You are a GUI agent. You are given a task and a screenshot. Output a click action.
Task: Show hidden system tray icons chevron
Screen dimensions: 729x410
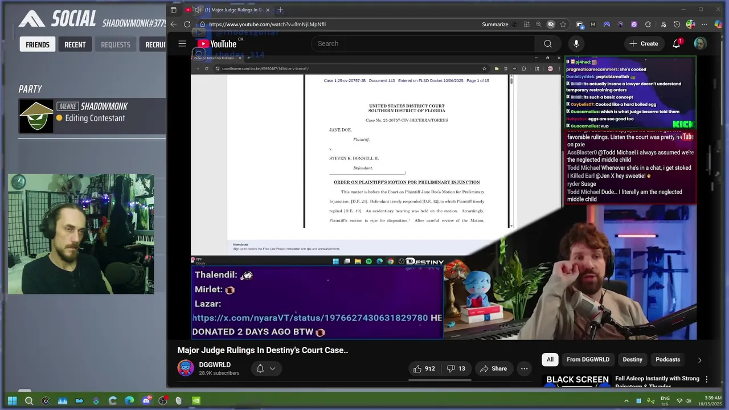(626, 401)
